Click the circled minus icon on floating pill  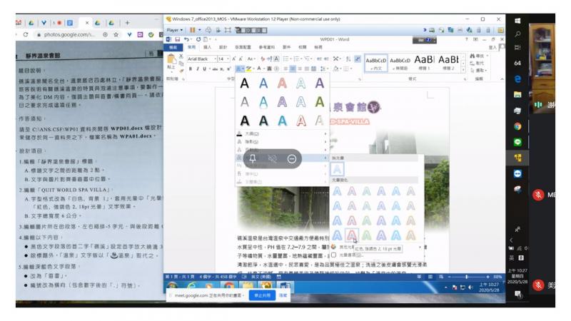point(292,158)
